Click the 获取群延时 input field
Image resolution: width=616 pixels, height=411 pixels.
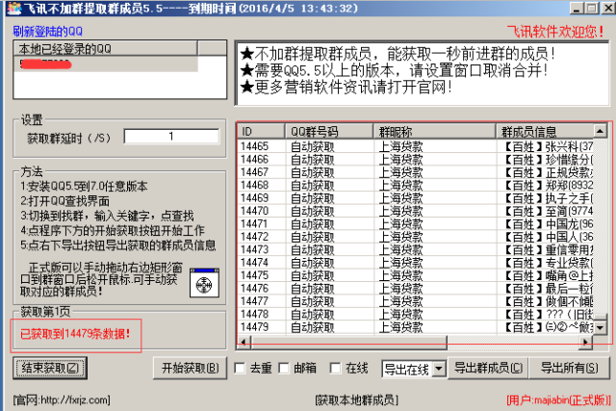pyautogui.click(x=171, y=137)
